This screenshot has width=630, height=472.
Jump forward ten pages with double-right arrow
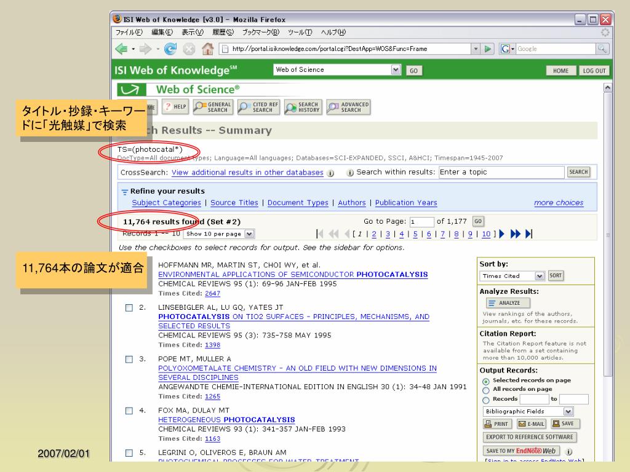(x=515, y=234)
